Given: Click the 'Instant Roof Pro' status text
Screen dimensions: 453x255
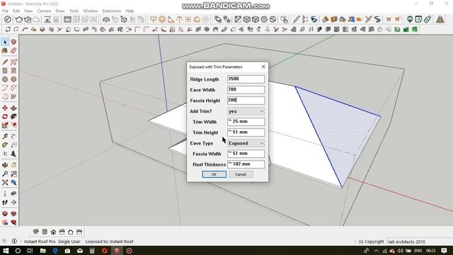Looking at the screenshot, I should (x=40, y=242).
